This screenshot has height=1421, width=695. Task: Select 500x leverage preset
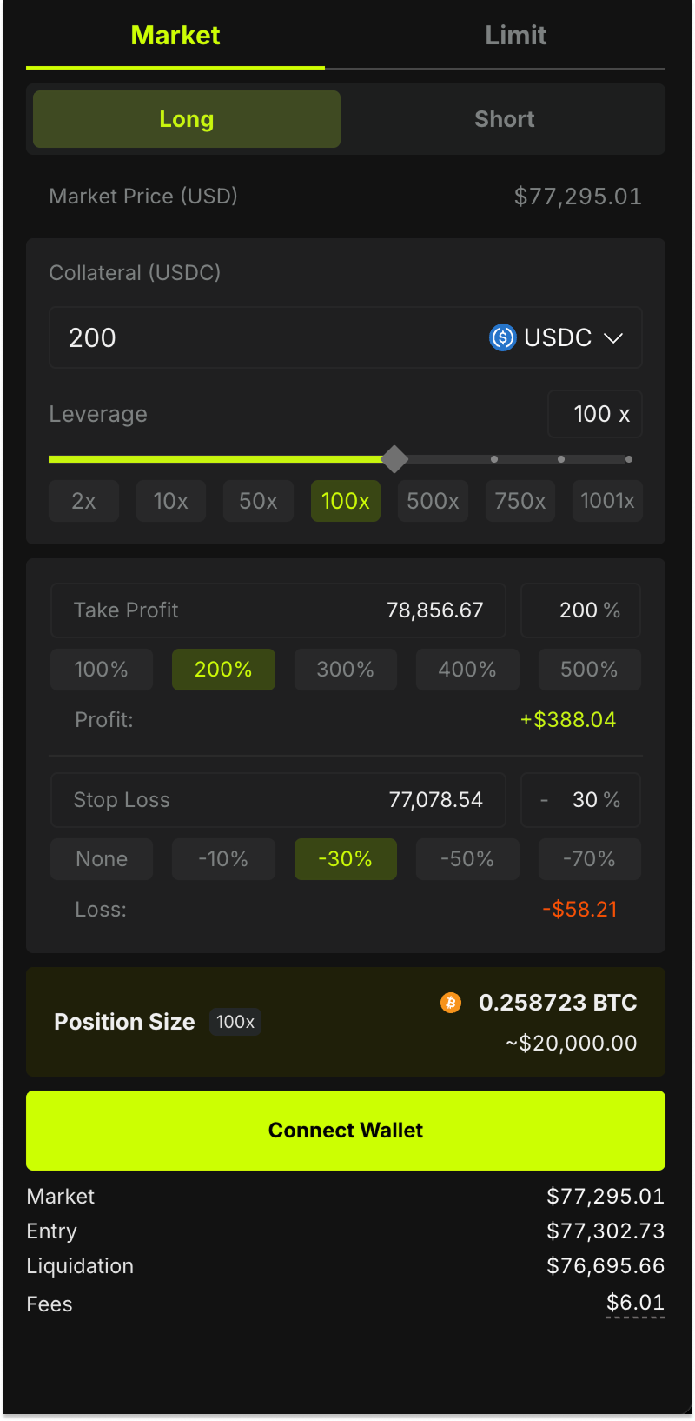click(433, 501)
